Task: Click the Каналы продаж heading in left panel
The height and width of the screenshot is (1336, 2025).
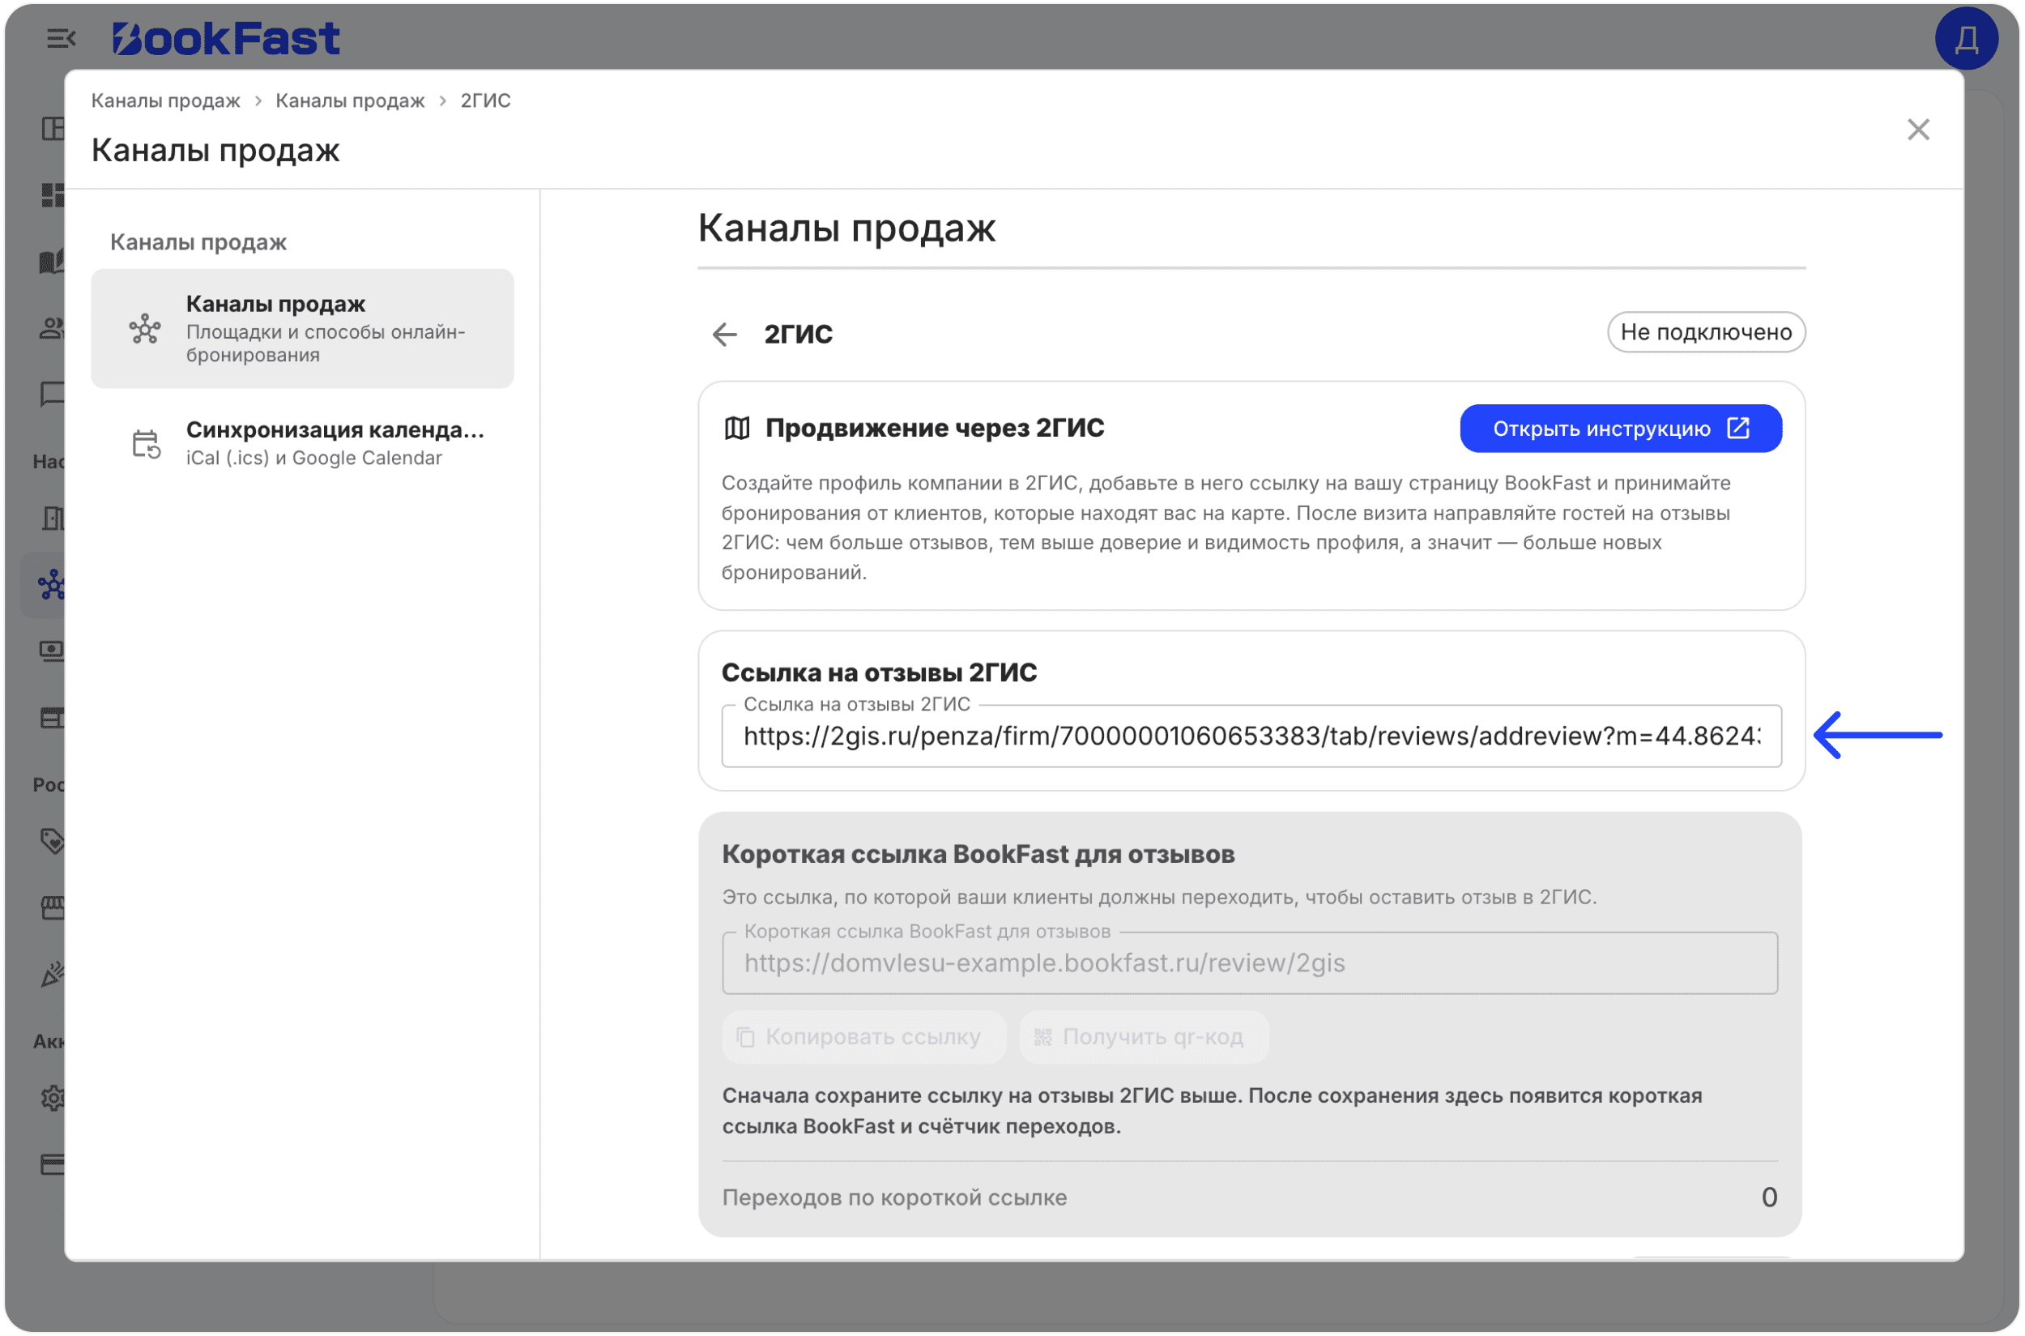Action: [198, 242]
